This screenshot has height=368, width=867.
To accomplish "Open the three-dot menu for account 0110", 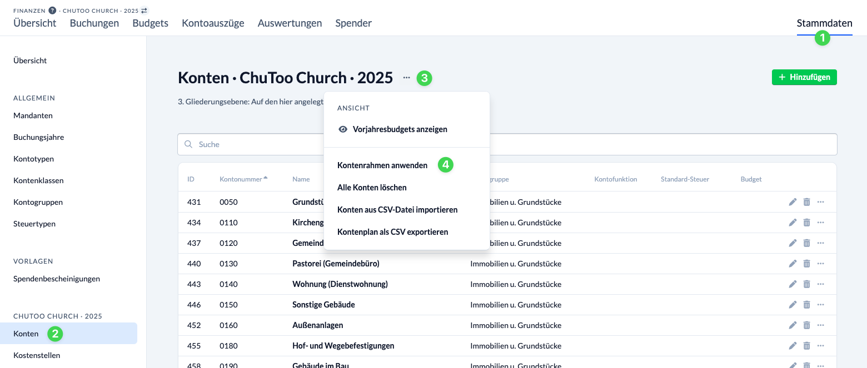I will coord(821,223).
